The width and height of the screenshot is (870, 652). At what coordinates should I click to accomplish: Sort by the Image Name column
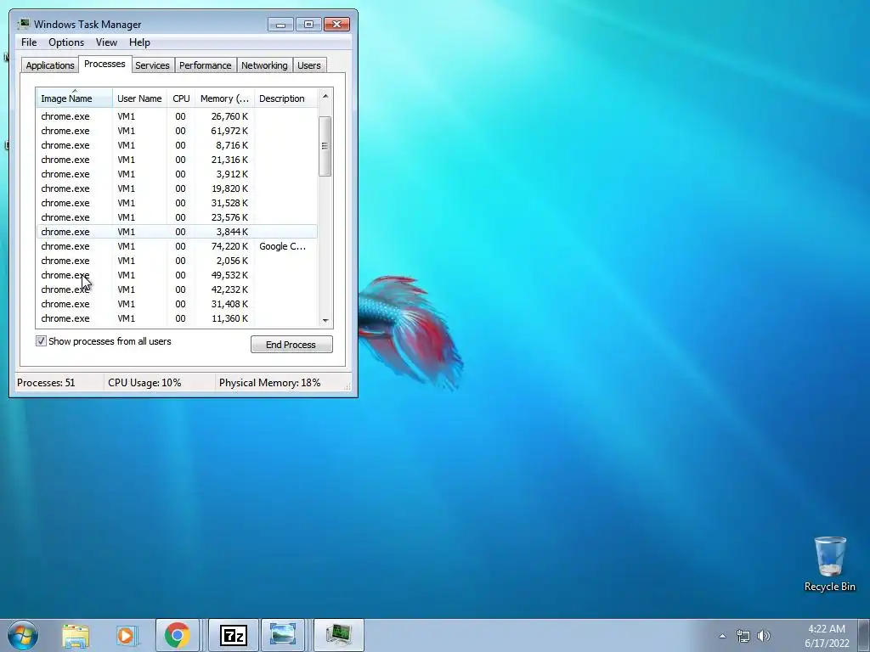[75, 98]
